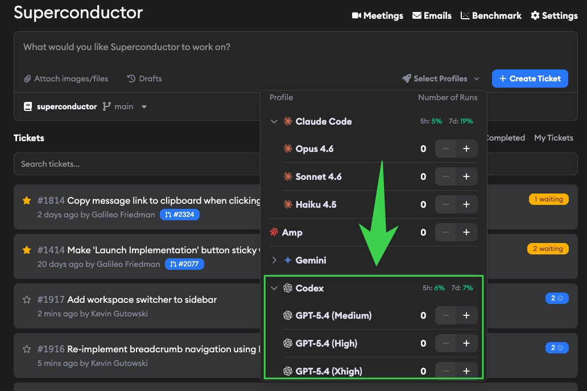The image size is (587, 391).
Task: Click the Create Ticket button
Action: click(530, 79)
